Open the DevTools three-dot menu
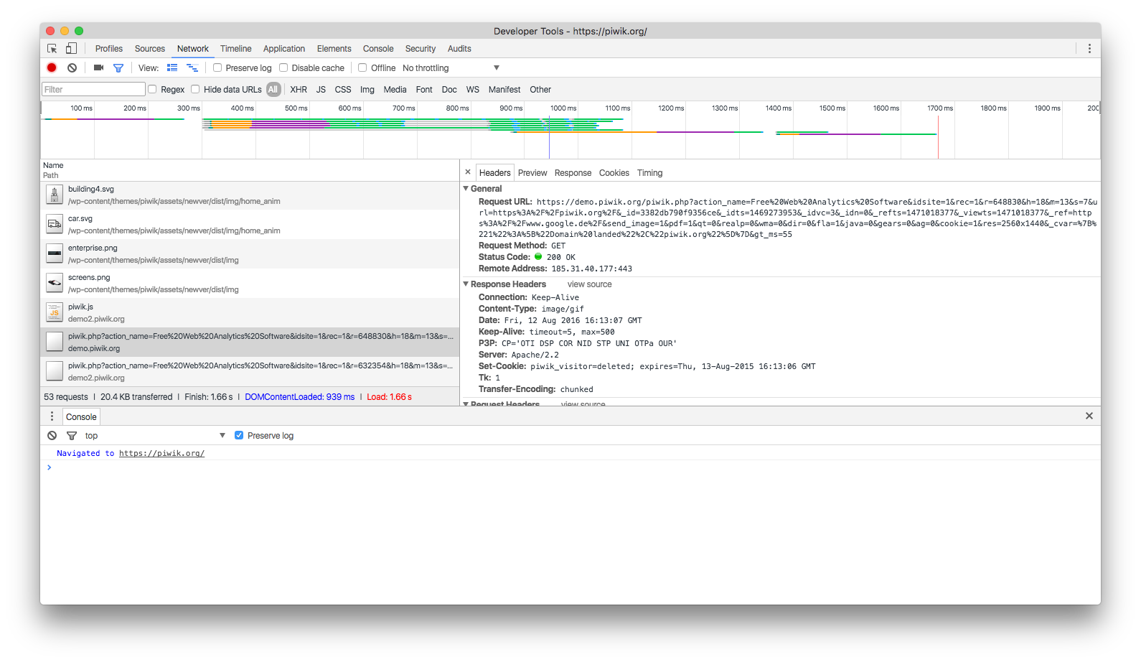Screen dimensions: 1141x662 pos(1089,49)
